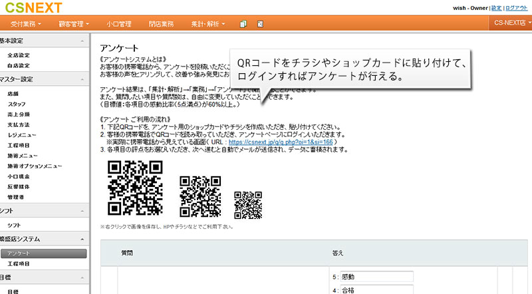
Task: Select 管理者 in sidebar
Action: 16,197
